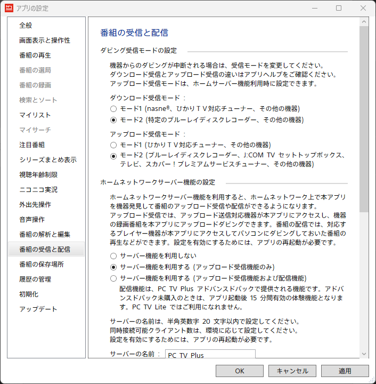Viewport: 376px width, 384px height.
Task: Choose upload mode 2 J:COM TV option
Action: (113, 155)
